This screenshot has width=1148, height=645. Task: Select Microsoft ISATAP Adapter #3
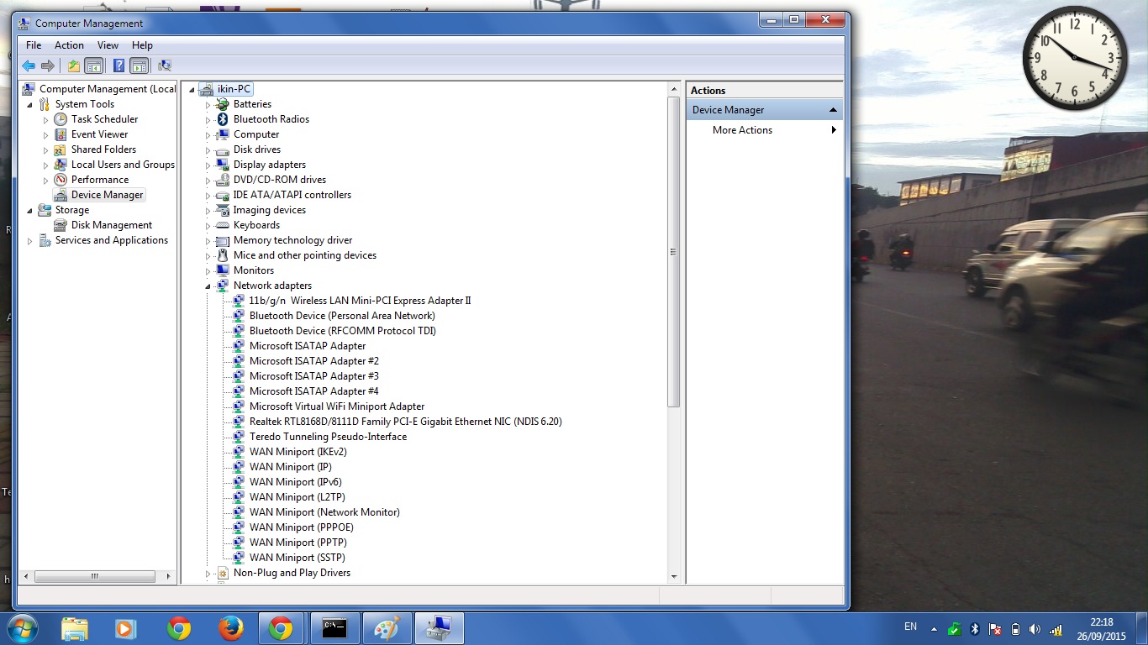(314, 376)
